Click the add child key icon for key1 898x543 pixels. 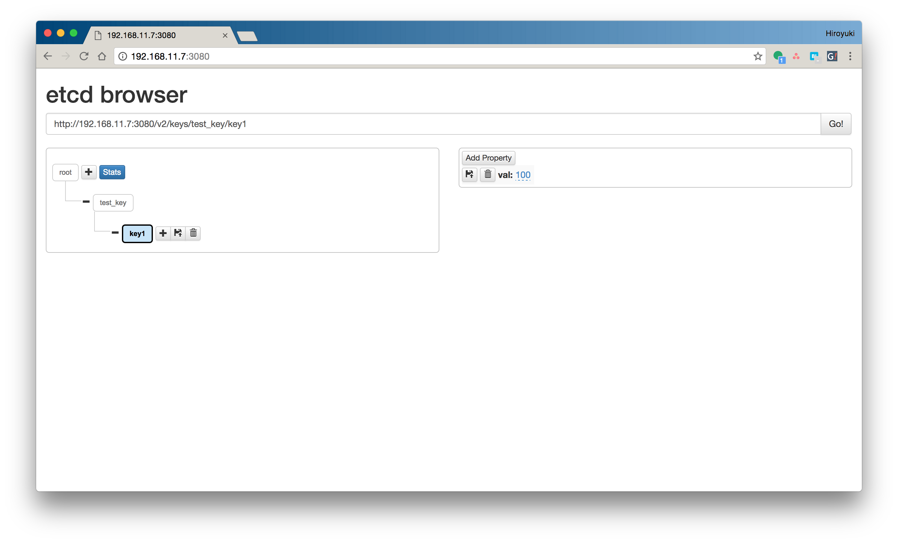(163, 233)
